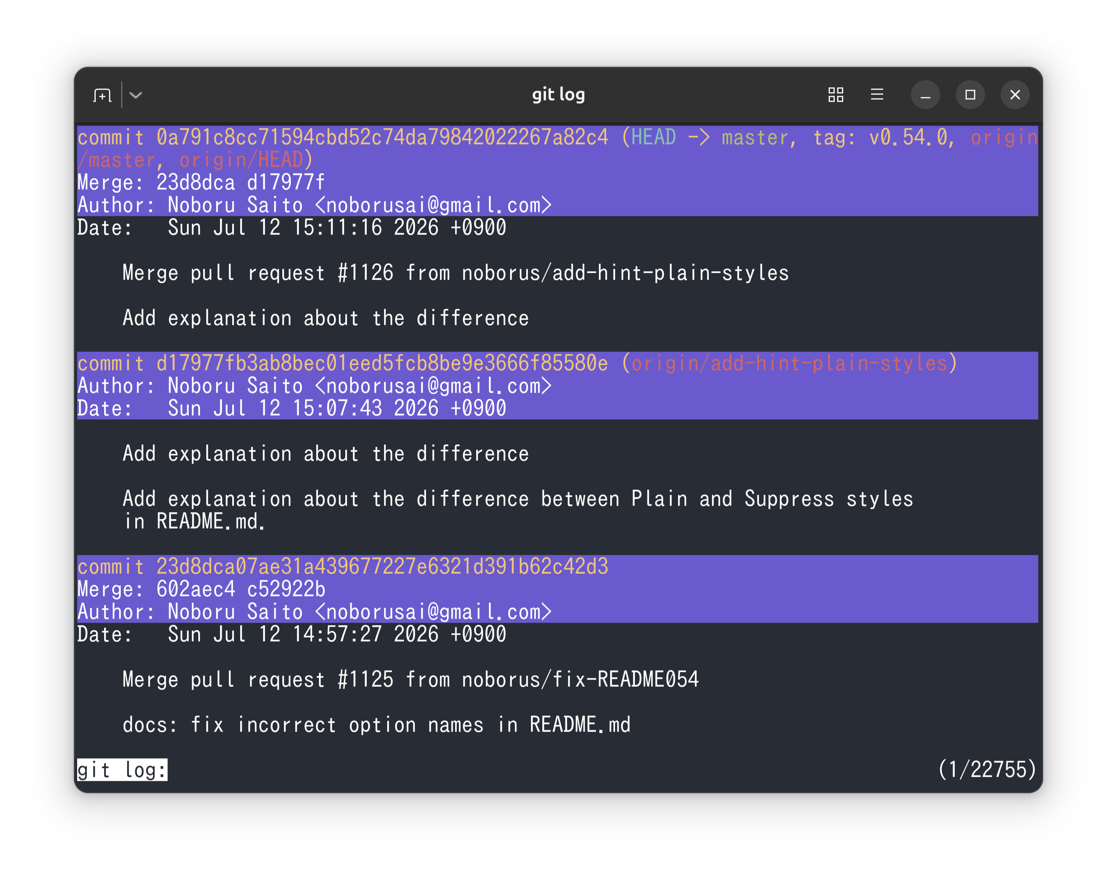Maximize the git log terminal window
This screenshot has height=874, width=1117.
970,95
